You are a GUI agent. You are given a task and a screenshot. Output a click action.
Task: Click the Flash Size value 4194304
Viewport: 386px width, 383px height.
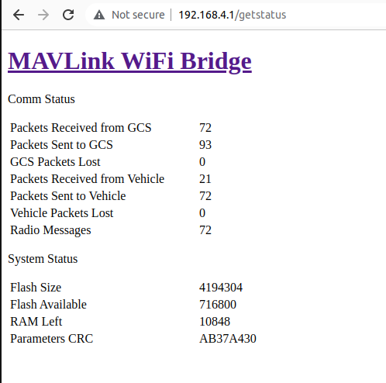tap(221, 288)
